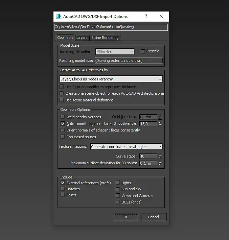Open the Texture mapping dropdown
This screenshot has height=240, width=229.
126,147
